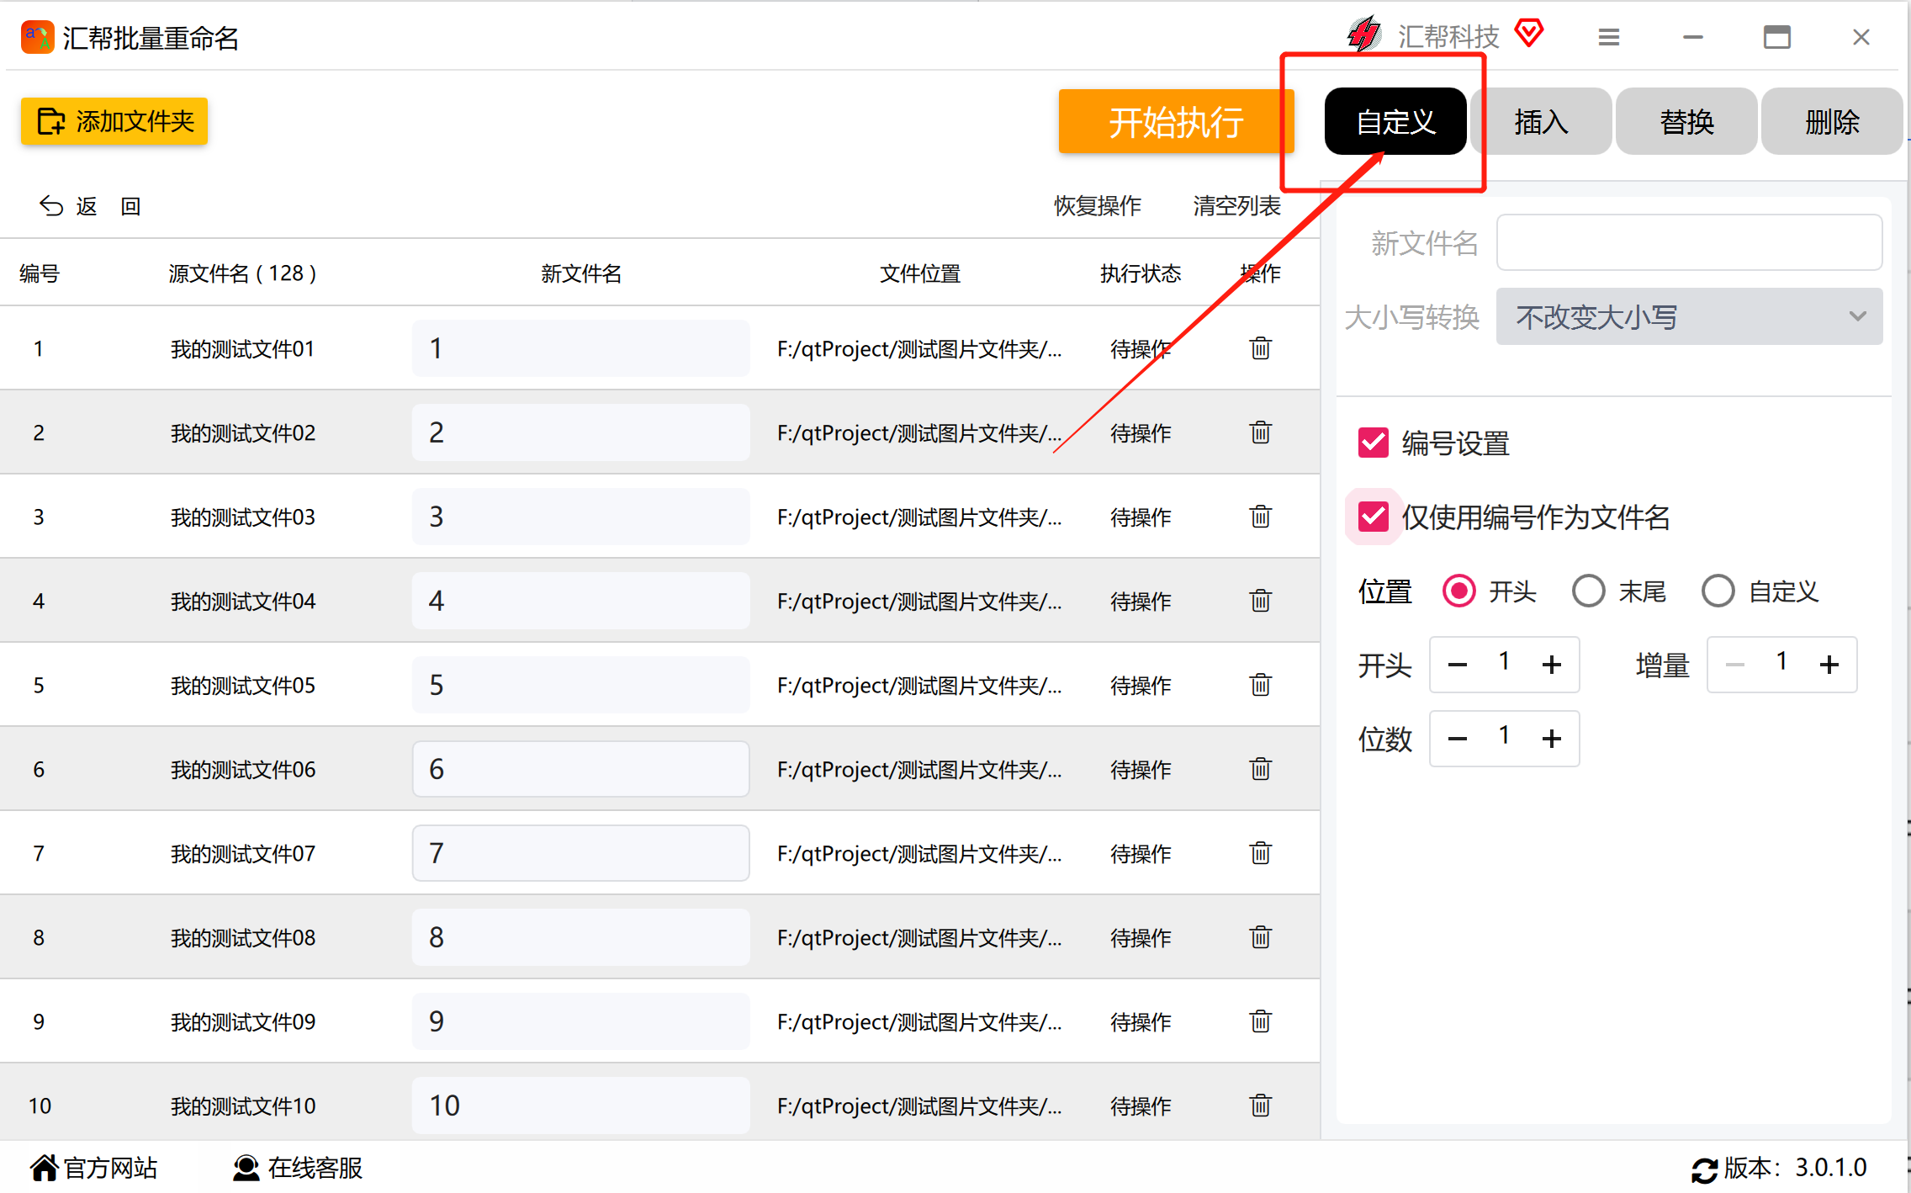Click the 汇帮科技 logo icon
1911x1193 pixels.
(x=1363, y=34)
